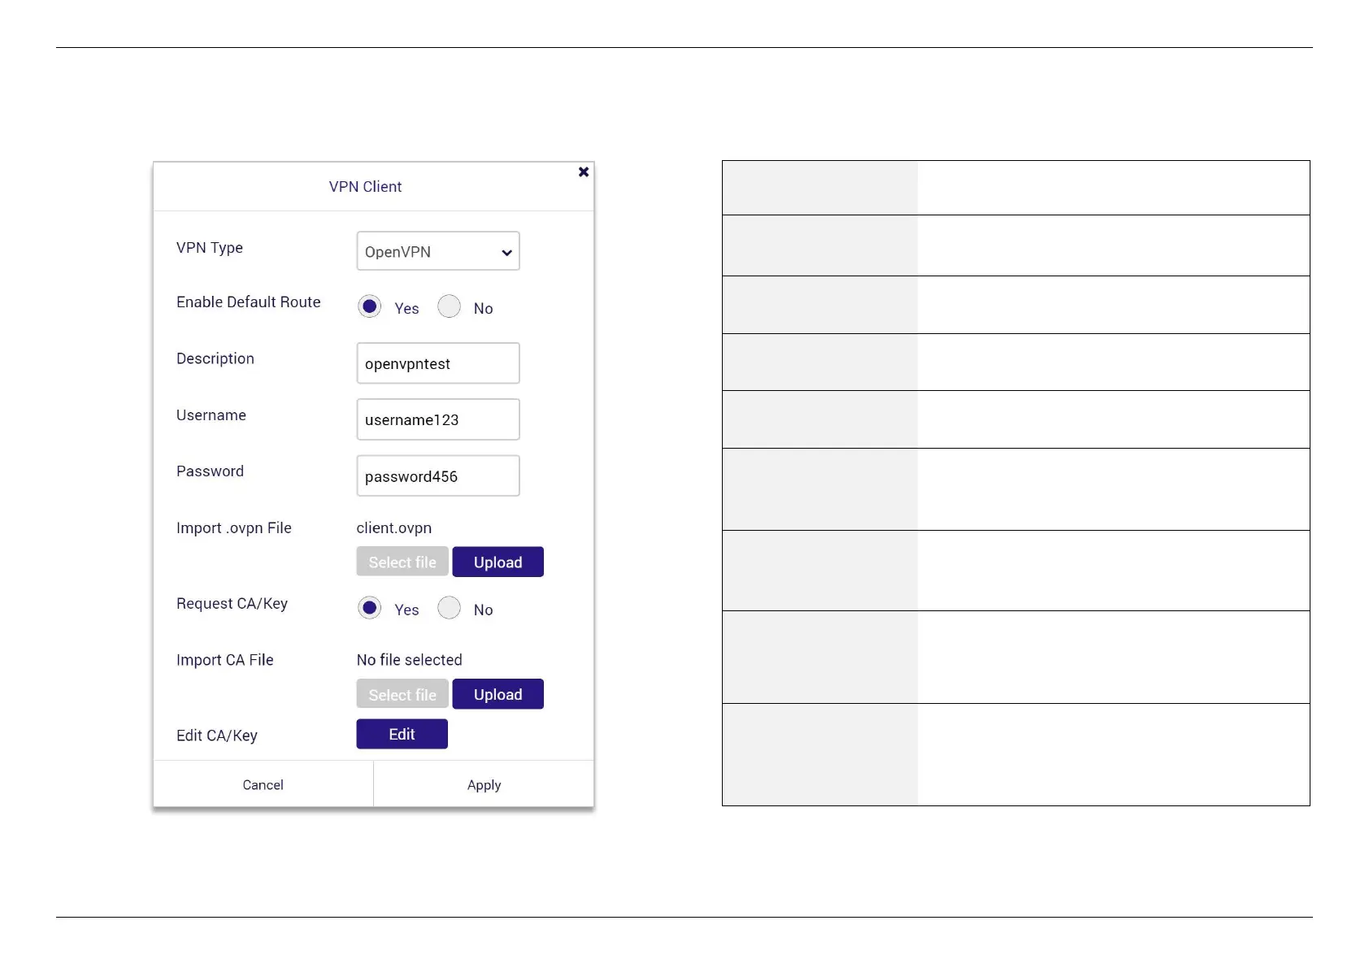The image size is (1369, 968).
Task: Select Yes for Request CA/Key
Action: coord(370,608)
